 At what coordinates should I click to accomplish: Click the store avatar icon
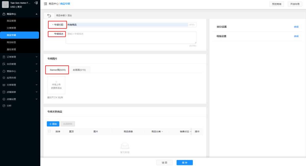click(5, 5)
